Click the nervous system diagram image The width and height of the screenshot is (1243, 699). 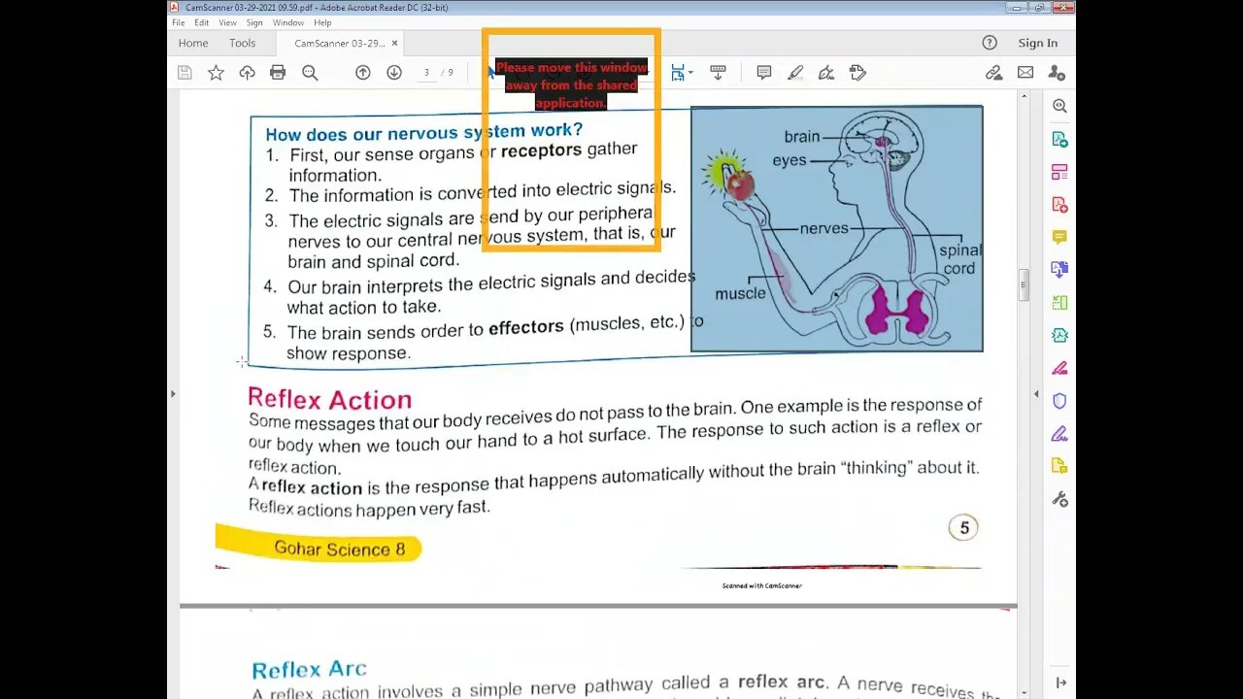[x=836, y=228]
